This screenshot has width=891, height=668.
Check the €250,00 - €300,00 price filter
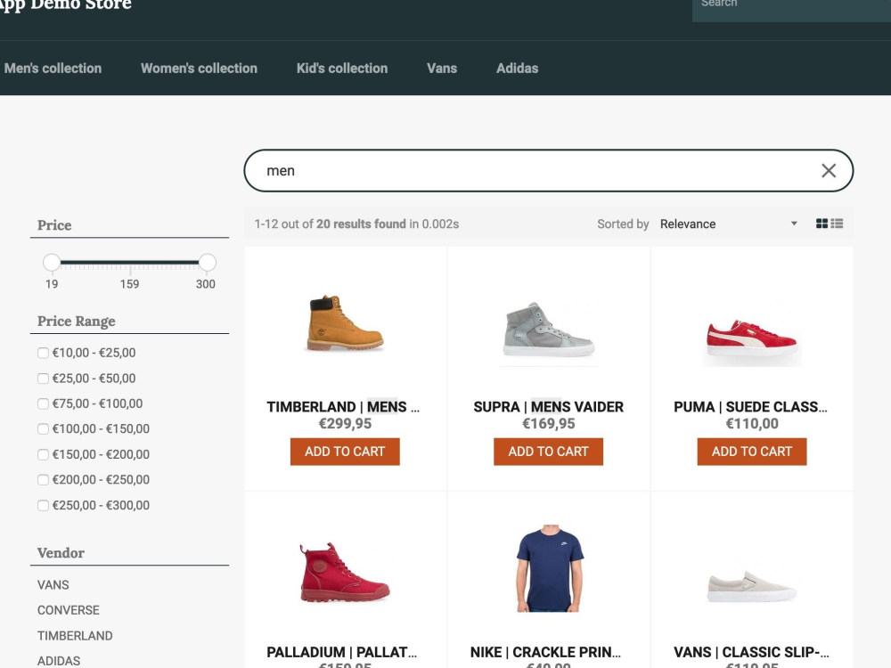point(43,505)
